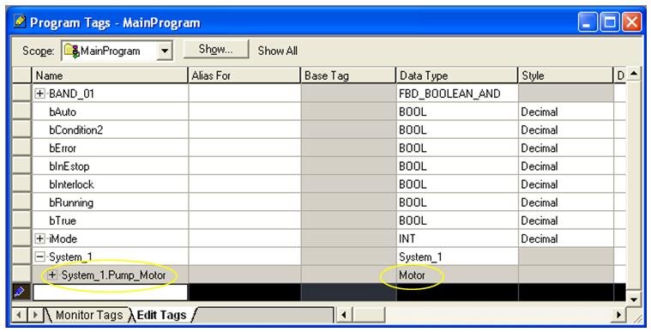Click the MainProgram scope folder icon
Viewport: 651px width, 332px height.
coord(71,51)
